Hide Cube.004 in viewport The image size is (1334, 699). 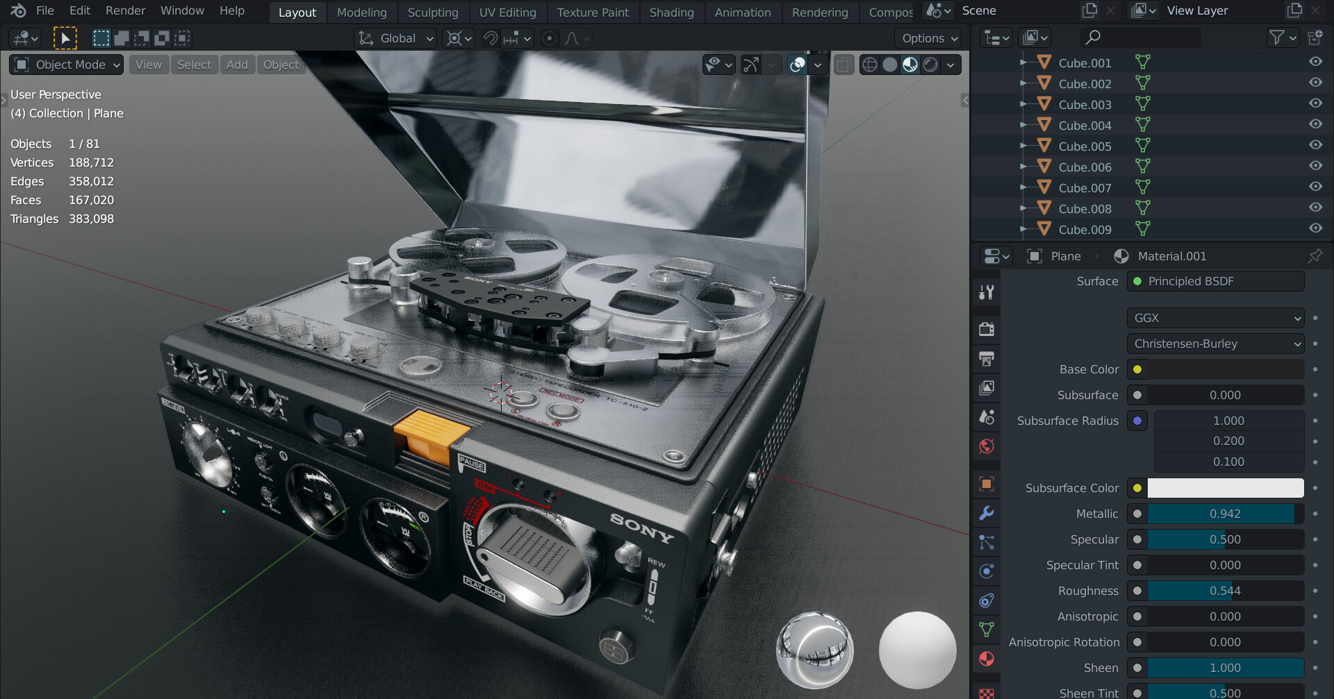pyautogui.click(x=1315, y=124)
